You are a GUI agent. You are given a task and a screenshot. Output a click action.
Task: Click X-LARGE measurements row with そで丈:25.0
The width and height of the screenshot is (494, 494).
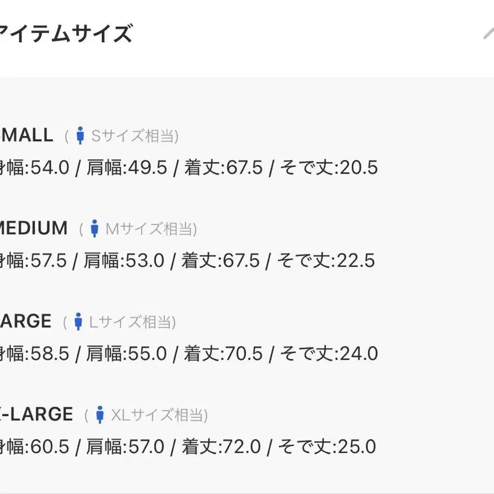click(x=188, y=447)
